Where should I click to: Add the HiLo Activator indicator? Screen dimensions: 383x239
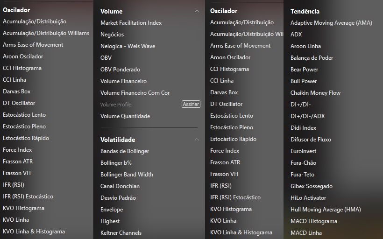[308, 198]
